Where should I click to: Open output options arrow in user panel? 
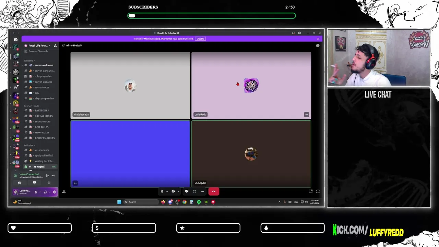click(x=49, y=192)
